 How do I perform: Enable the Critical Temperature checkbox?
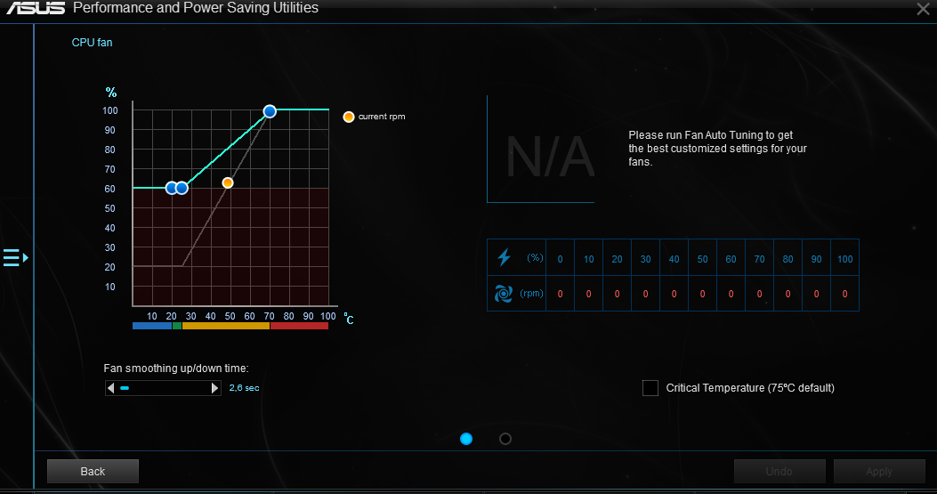point(650,387)
